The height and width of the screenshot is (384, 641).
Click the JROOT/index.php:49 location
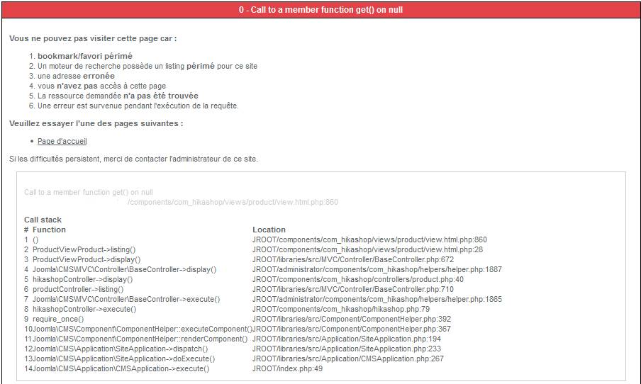287,368
